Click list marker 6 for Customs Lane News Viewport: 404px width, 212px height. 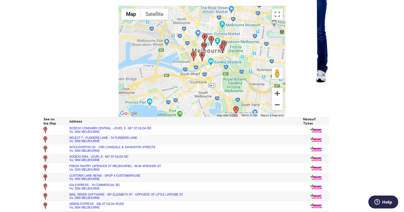coord(45,177)
